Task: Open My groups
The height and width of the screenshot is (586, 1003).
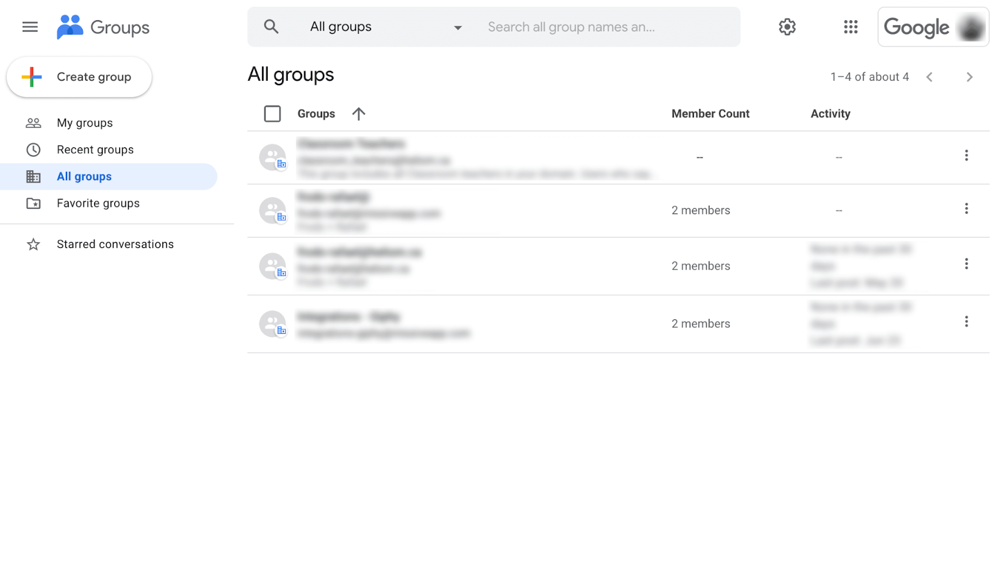Action: (85, 123)
